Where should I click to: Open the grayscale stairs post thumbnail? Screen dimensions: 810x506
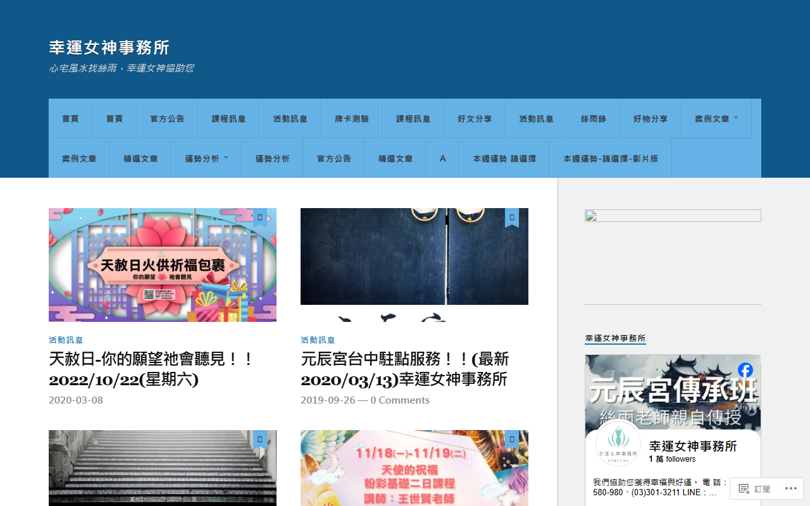163,468
